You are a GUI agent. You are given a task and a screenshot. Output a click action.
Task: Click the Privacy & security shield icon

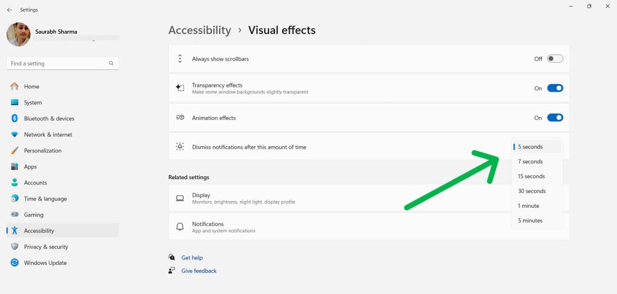click(x=15, y=246)
